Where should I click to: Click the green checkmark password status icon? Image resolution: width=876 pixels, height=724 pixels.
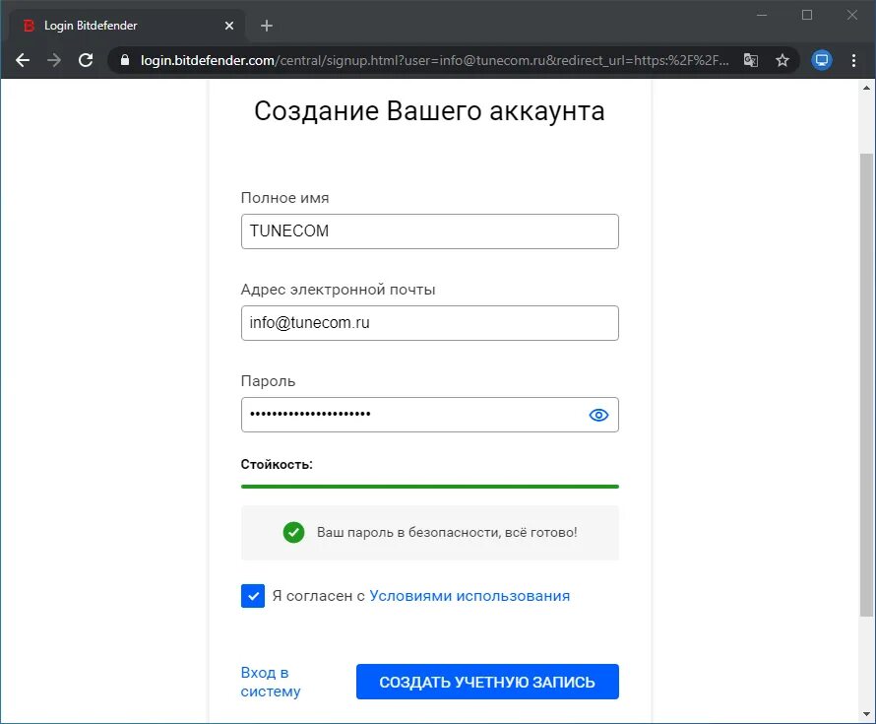(294, 532)
